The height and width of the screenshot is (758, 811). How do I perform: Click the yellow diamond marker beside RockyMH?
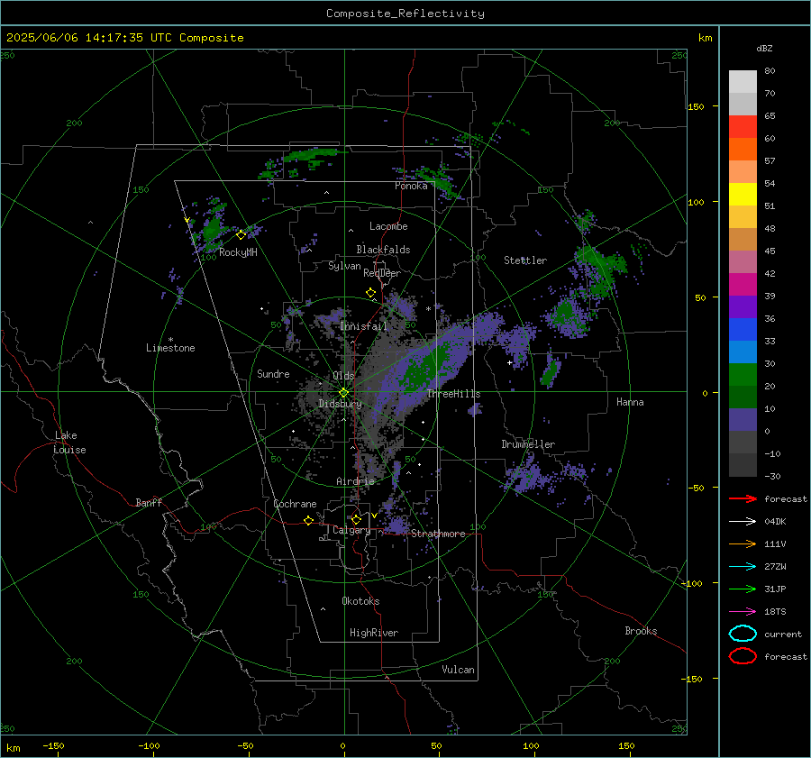pos(241,235)
